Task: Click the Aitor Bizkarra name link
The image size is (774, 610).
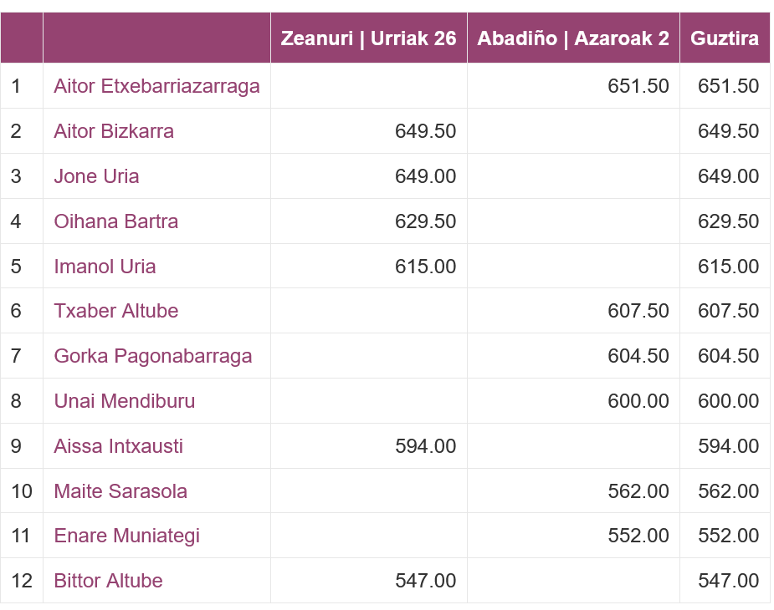Action: pos(114,131)
